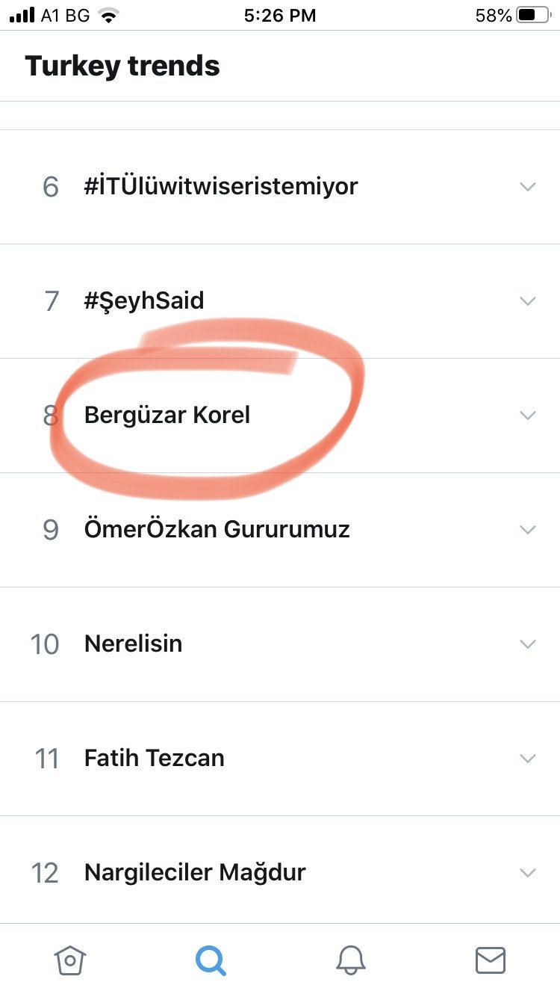The width and height of the screenshot is (560, 997).
Task: Tap the Turkey trends header title
Action: [122, 66]
